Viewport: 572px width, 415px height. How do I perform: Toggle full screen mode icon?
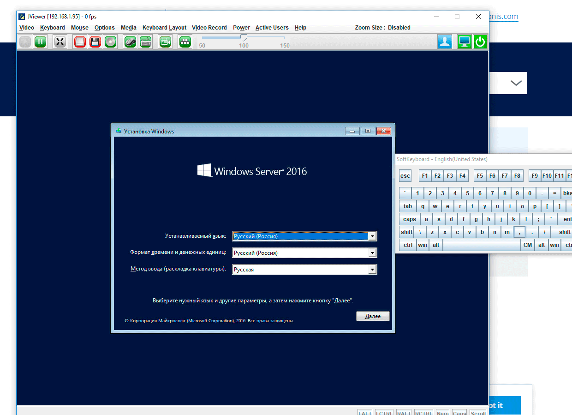coord(60,42)
